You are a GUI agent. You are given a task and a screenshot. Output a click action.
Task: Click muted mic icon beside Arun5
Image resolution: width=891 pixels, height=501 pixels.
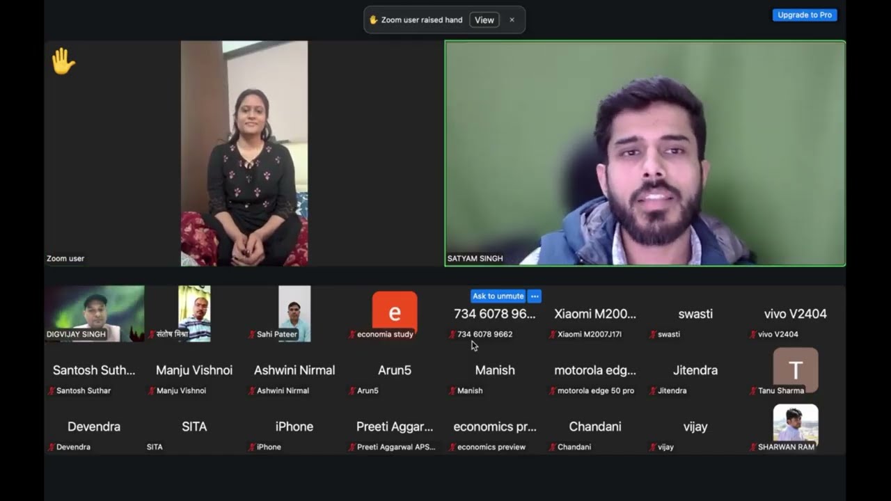(352, 391)
